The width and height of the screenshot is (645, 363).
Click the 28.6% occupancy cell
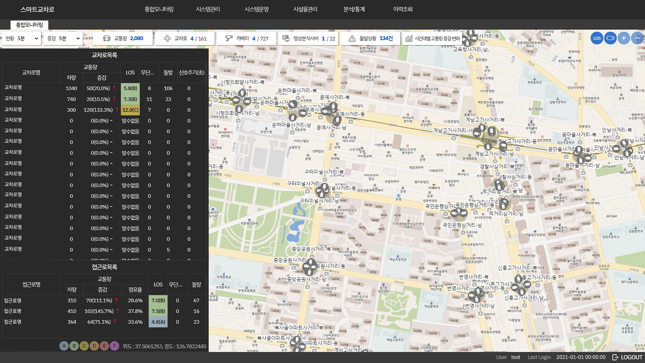click(x=135, y=300)
